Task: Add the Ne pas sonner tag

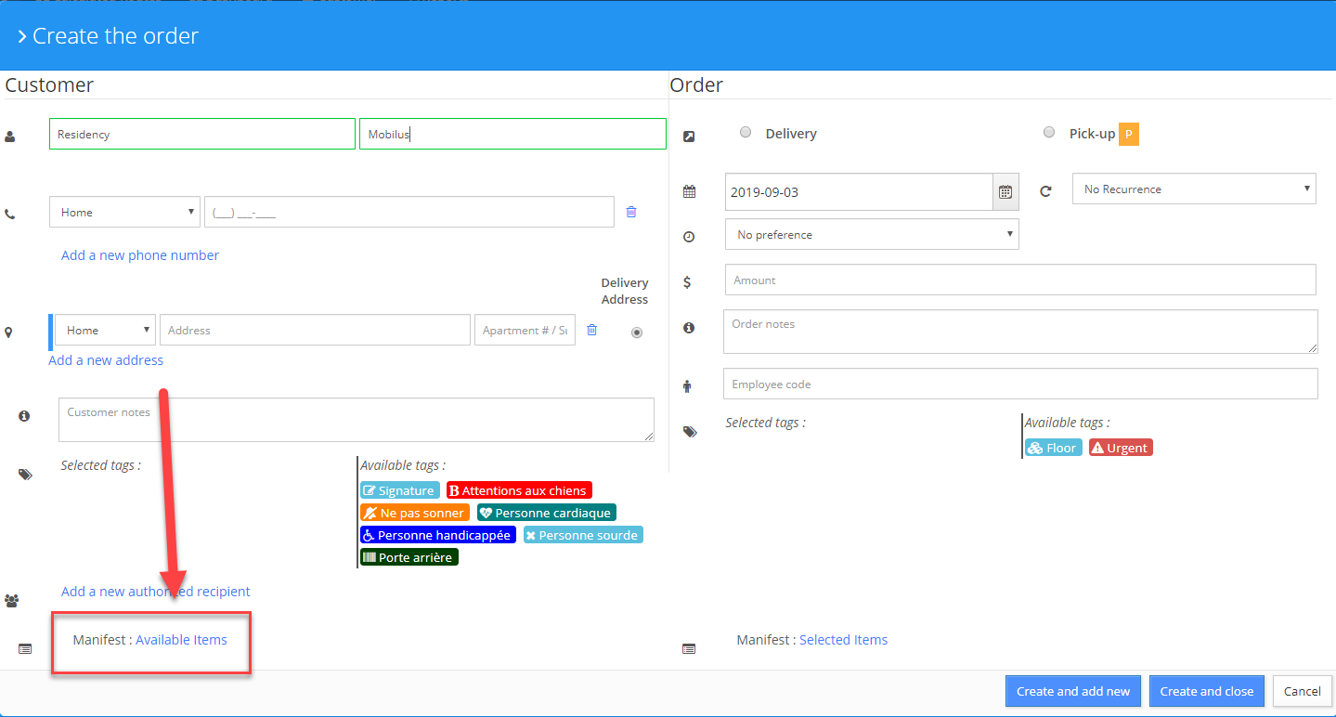Action: (x=415, y=513)
